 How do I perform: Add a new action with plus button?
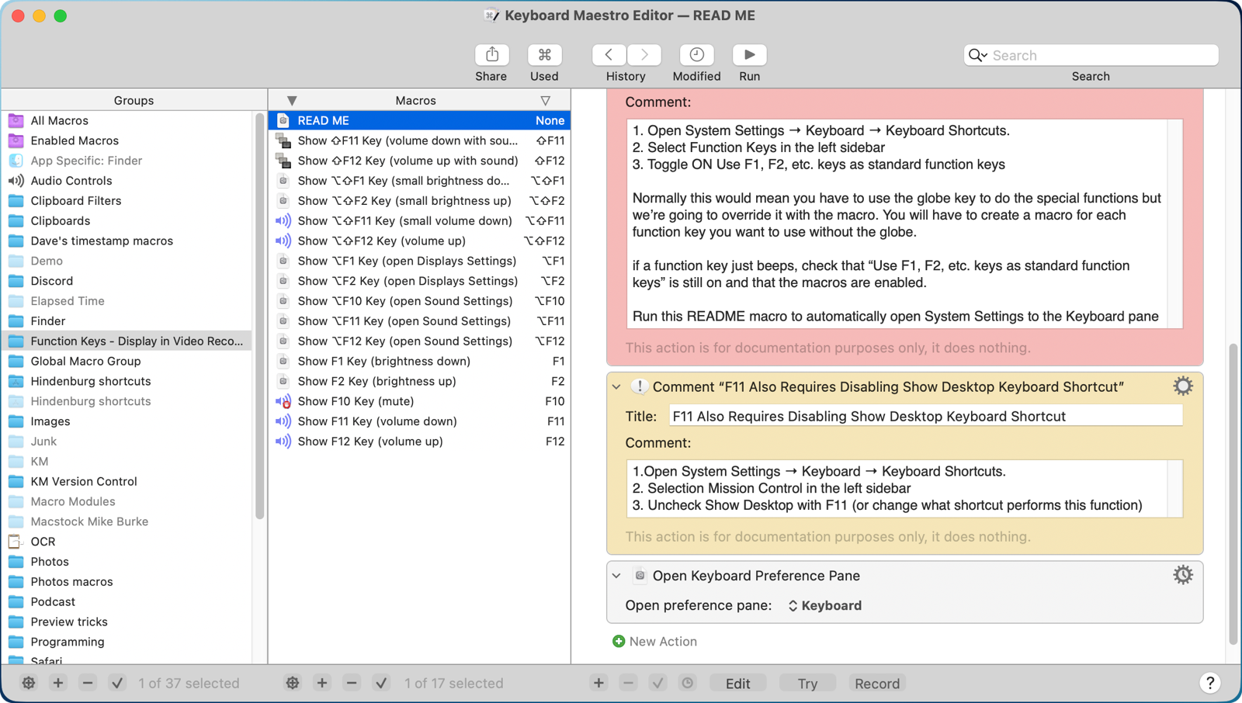click(x=598, y=683)
